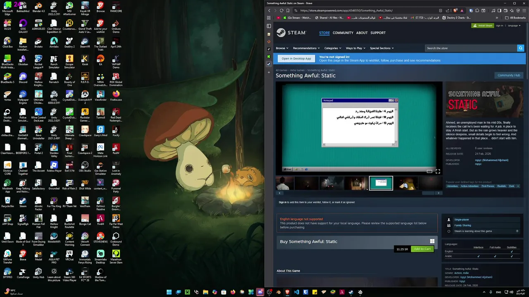Toggle Brave sidebar panel icon

tap(499, 10)
